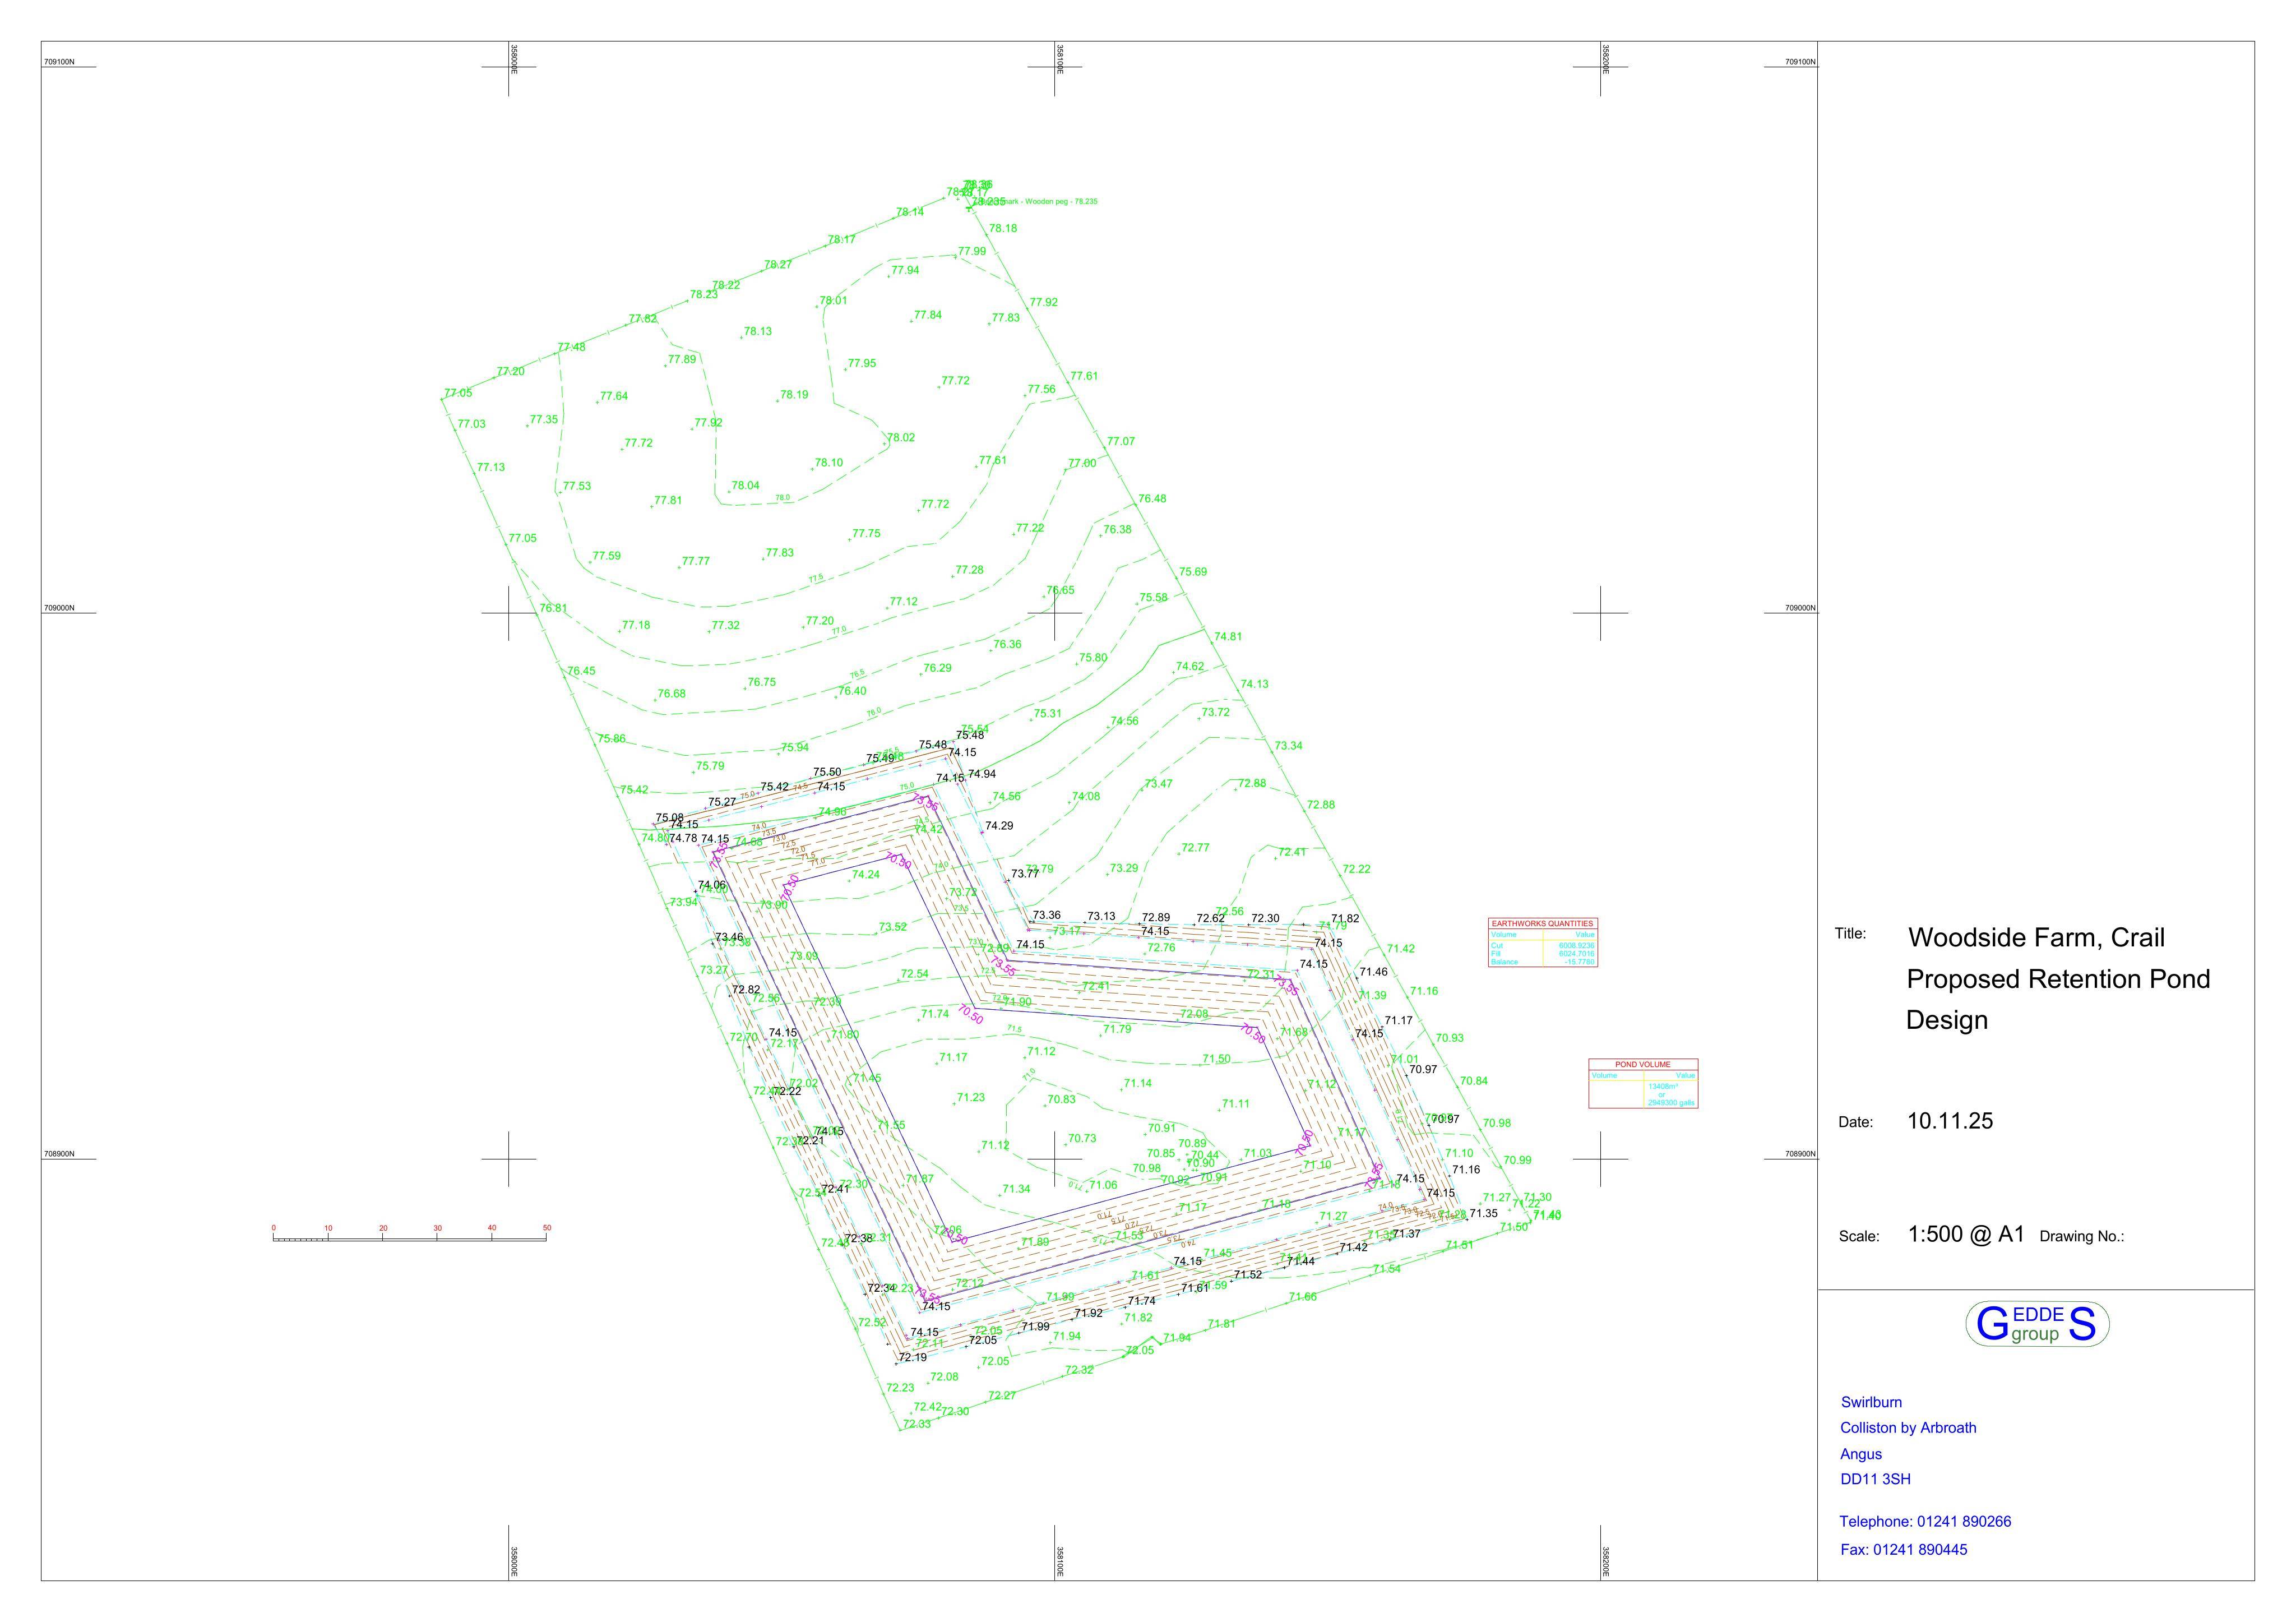Screen dimensions: 2296x1622
Task: Click the spot height '78.04'
Action: 746,486
